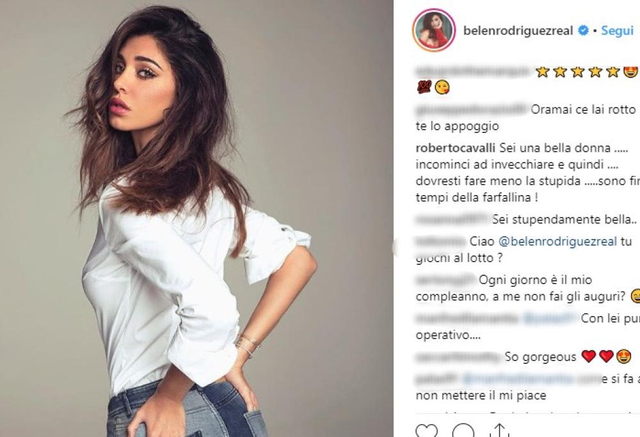Click blurred username next to star emojis
The height and width of the screenshot is (437, 640).
(x=473, y=72)
